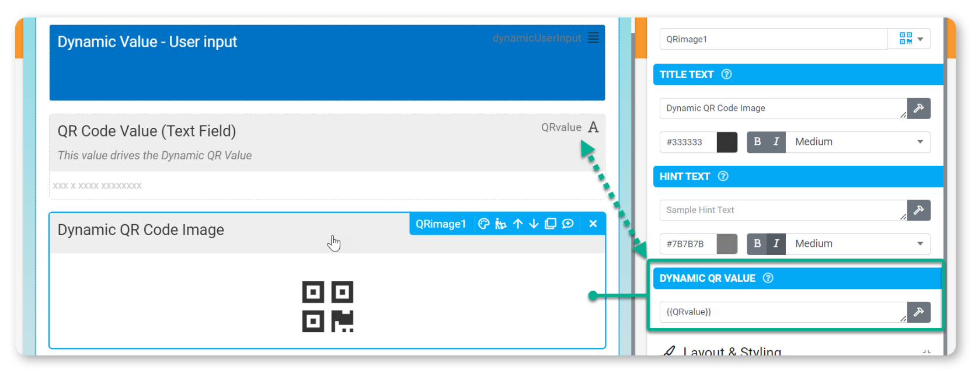The height and width of the screenshot is (377, 975).
Task: Click the HINT TEXT section header
Action: coord(798,176)
